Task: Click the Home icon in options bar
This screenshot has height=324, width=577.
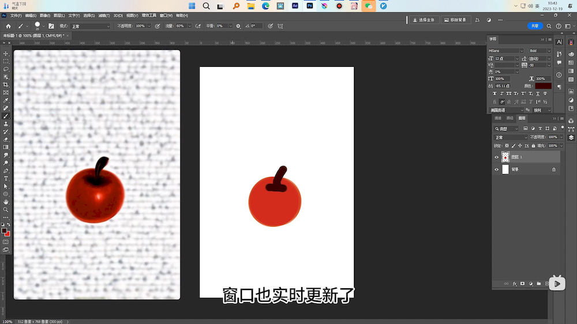Action: pyautogui.click(x=8, y=26)
